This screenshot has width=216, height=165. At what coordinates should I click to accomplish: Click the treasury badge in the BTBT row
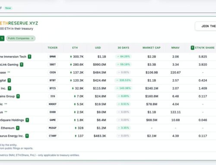pos(9,81)
